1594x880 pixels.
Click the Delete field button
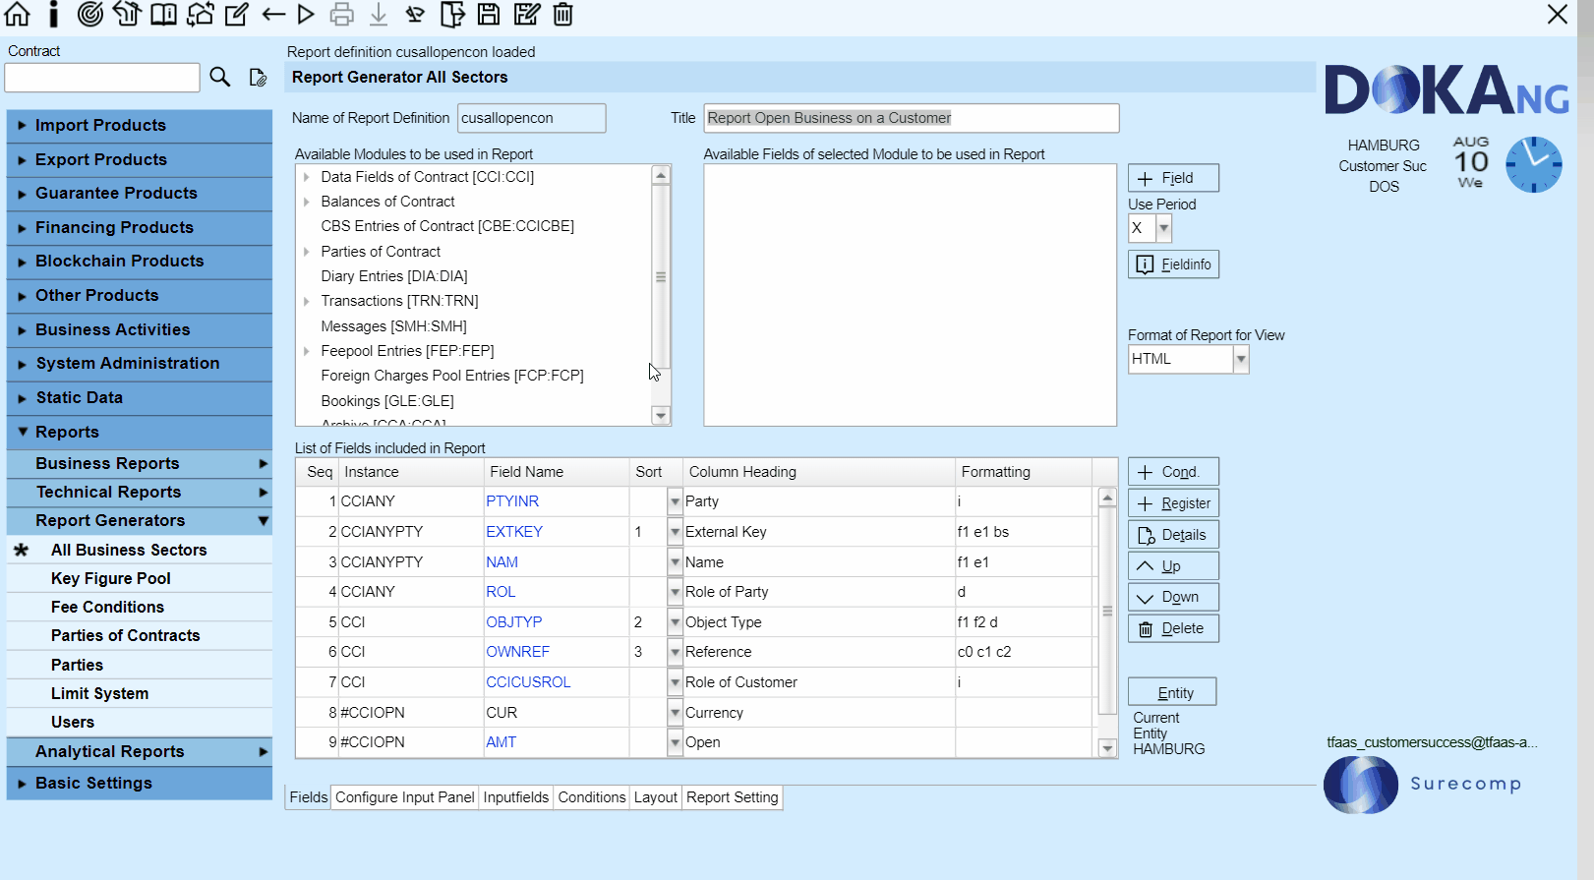pos(1173,628)
